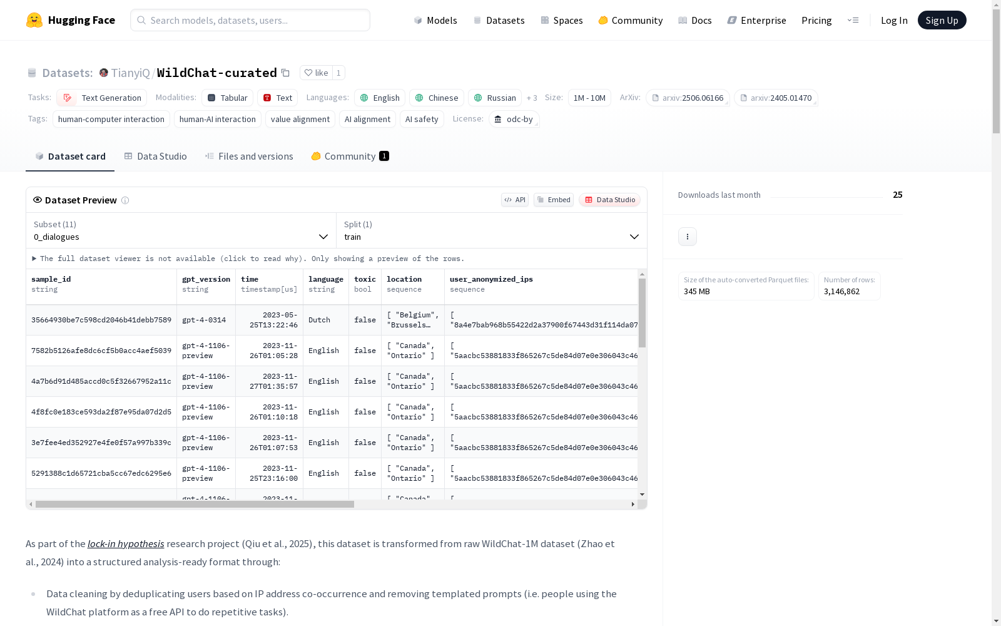Expand the +3 more languages
This screenshot has height=626, width=1001.
[x=532, y=98]
